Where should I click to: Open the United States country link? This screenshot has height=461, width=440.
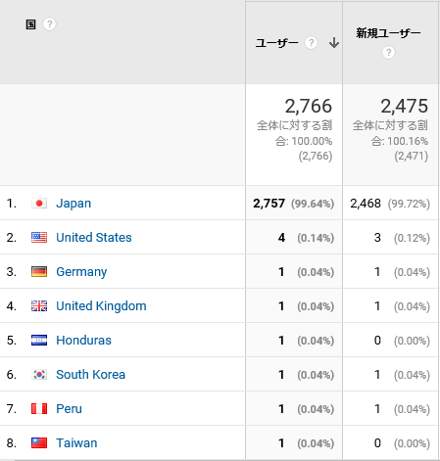pyautogui.click(x=94, y=238)
